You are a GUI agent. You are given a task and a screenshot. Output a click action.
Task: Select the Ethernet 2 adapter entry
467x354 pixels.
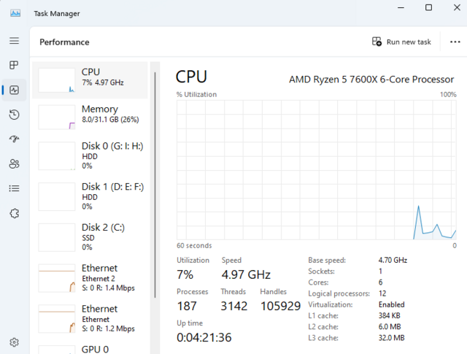click(90, 277)
